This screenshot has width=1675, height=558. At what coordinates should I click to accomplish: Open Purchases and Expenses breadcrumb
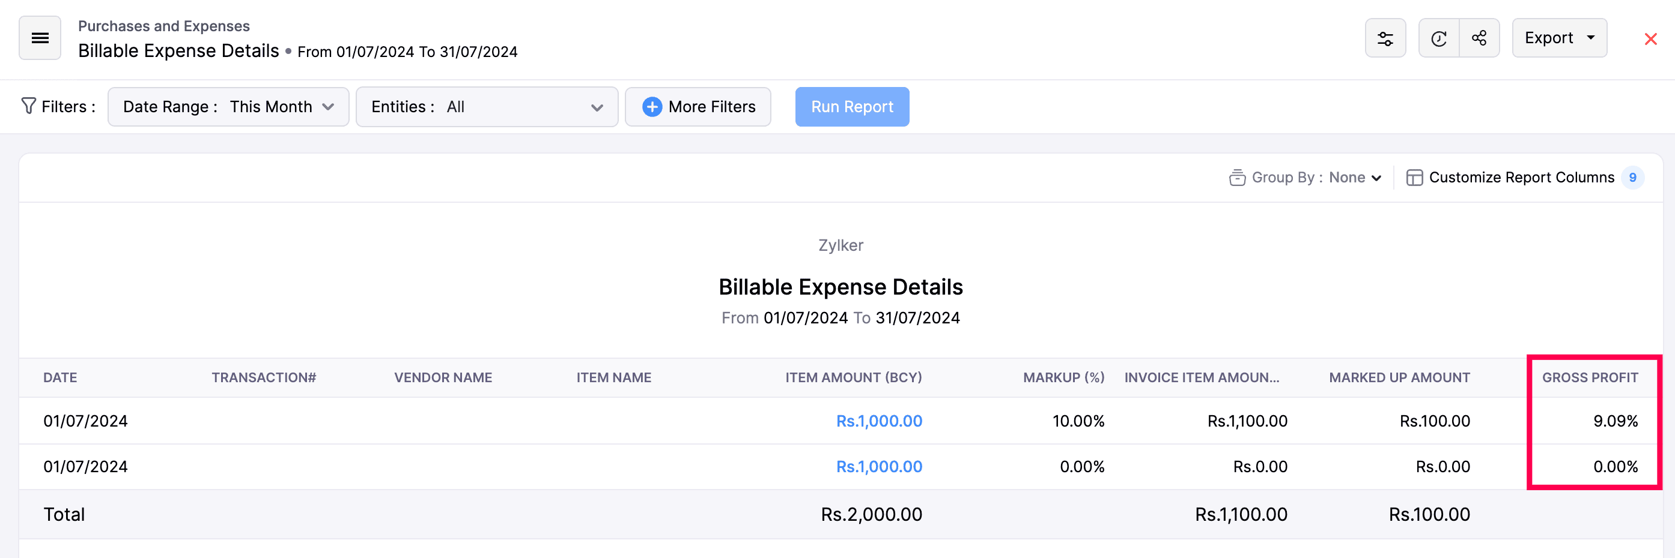[163, 25]
